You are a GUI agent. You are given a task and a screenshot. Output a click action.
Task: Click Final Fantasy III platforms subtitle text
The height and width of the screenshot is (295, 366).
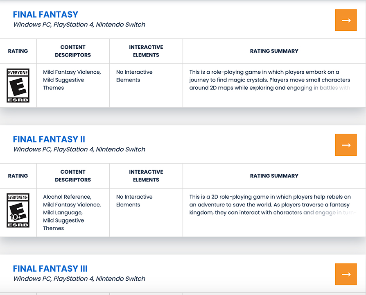click(79, 279)
